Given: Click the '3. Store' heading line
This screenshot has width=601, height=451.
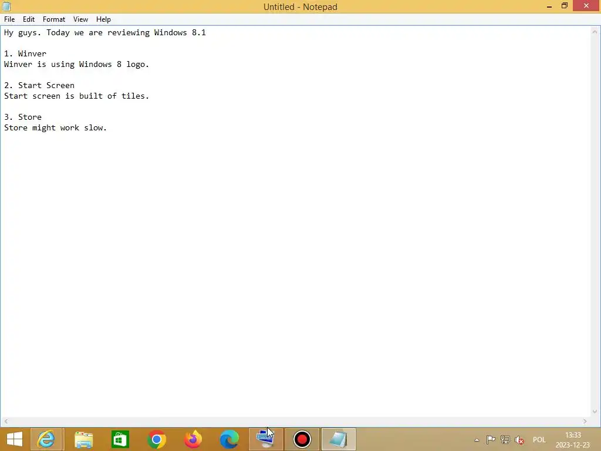Looking at the screenshot, I should click(x=23, y=117).
